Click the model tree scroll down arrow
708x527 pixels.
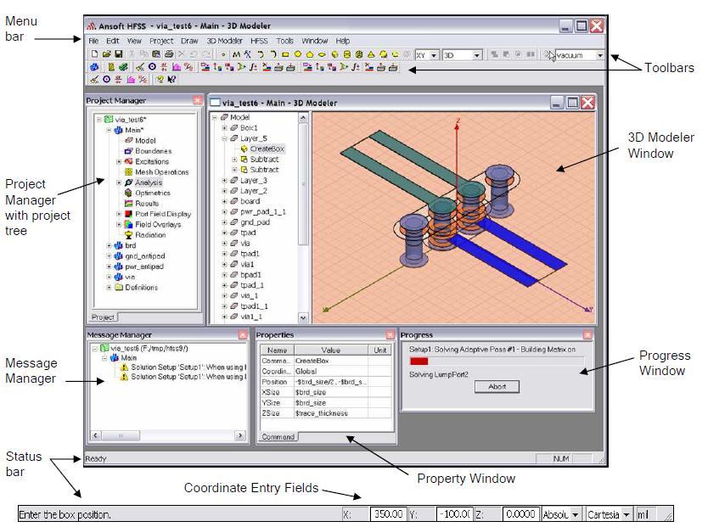coord(303,317)
